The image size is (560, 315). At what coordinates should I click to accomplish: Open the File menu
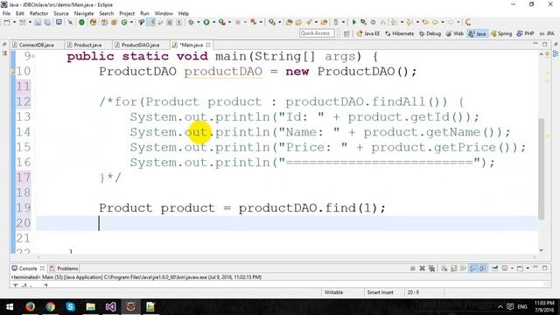point(6,13)
